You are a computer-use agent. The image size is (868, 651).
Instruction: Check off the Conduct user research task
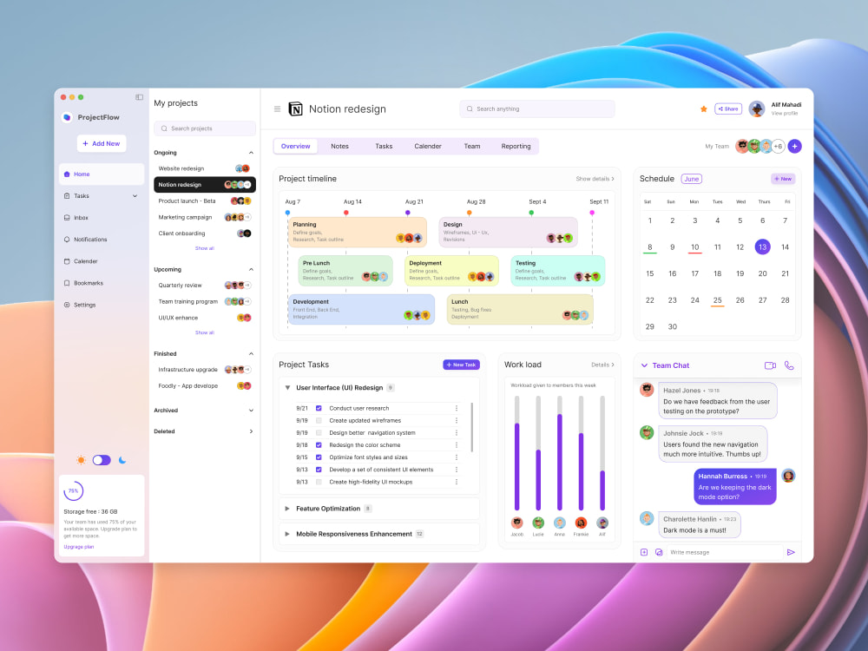click(x=318, y=408)
